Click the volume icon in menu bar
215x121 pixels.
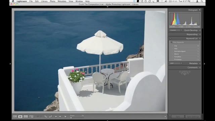click(x=166, y=1)
